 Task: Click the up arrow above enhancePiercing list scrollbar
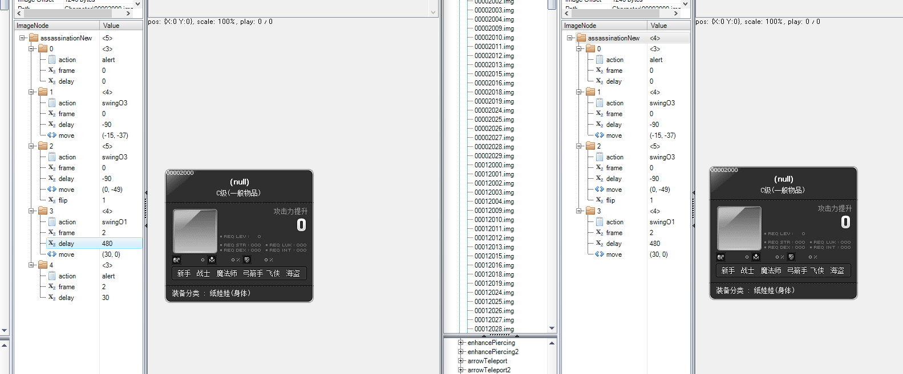click(552, 343)
